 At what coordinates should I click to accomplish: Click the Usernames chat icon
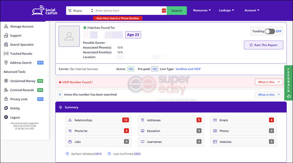pos(142,142)
